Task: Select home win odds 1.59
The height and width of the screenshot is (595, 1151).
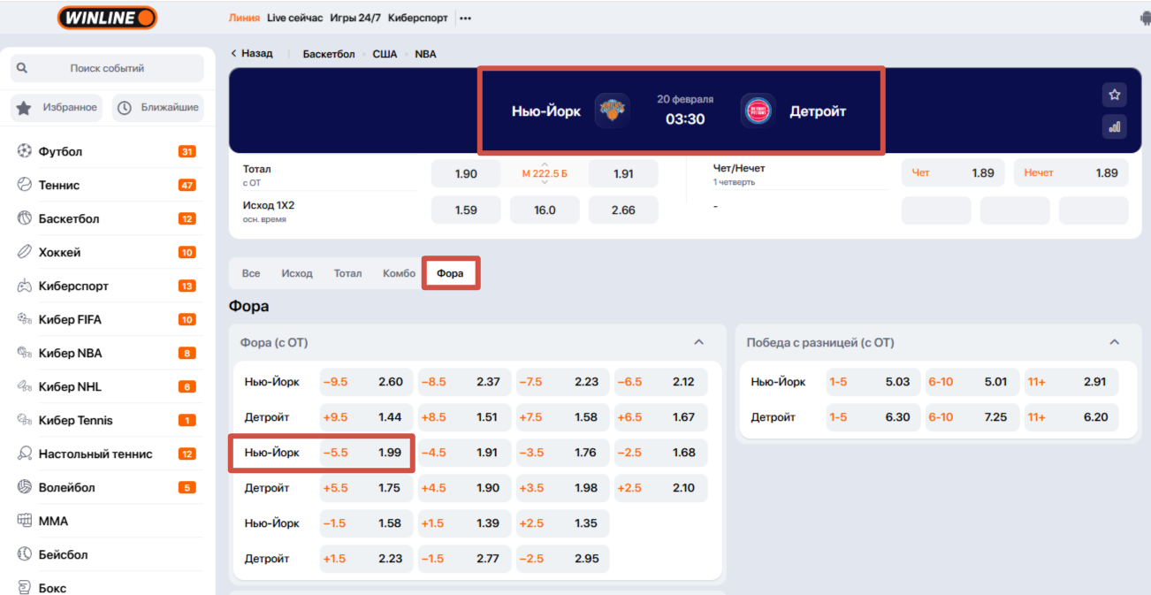Action: click(x=466, y=210)
